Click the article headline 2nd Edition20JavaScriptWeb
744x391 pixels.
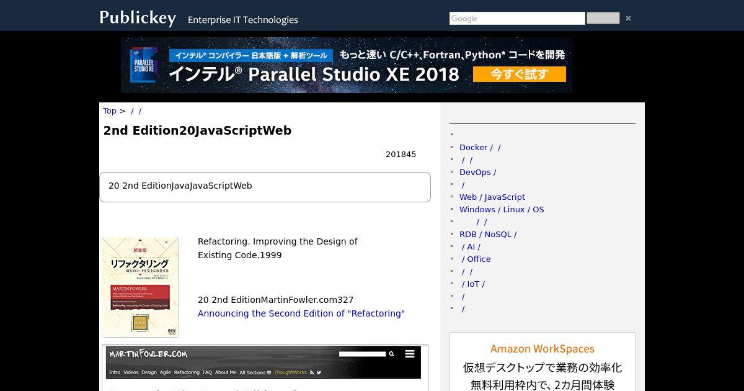197,130
